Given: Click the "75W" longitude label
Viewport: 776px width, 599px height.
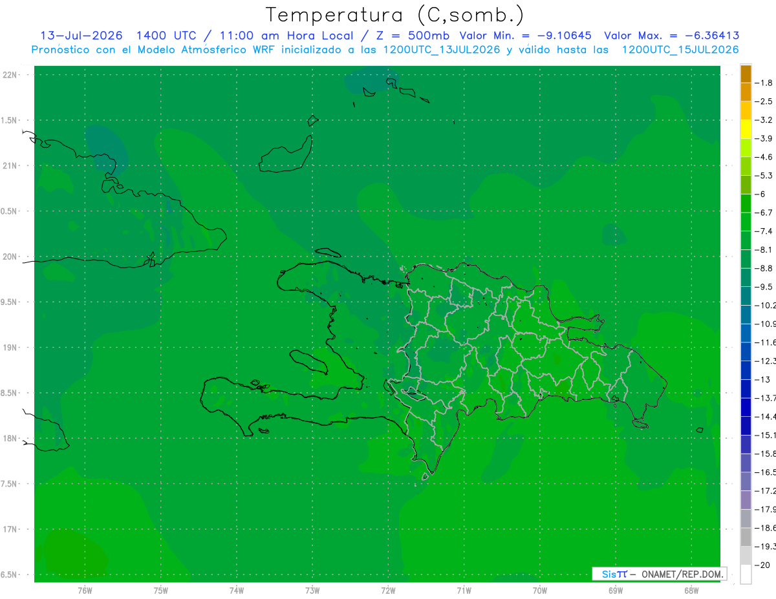Looking at the screenshot, I should pos(161,591).
